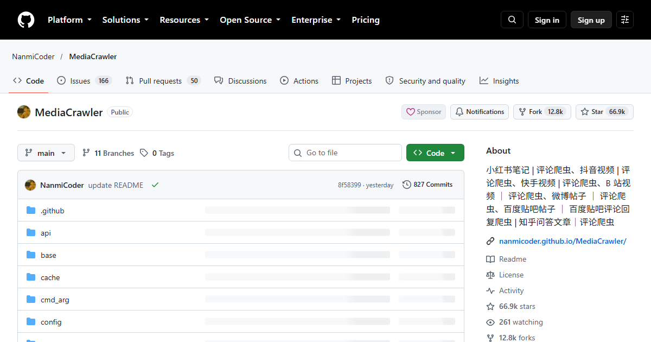View the 11 Branches list
The width and height of the screenshot is (651, 342).
point(108,153)
